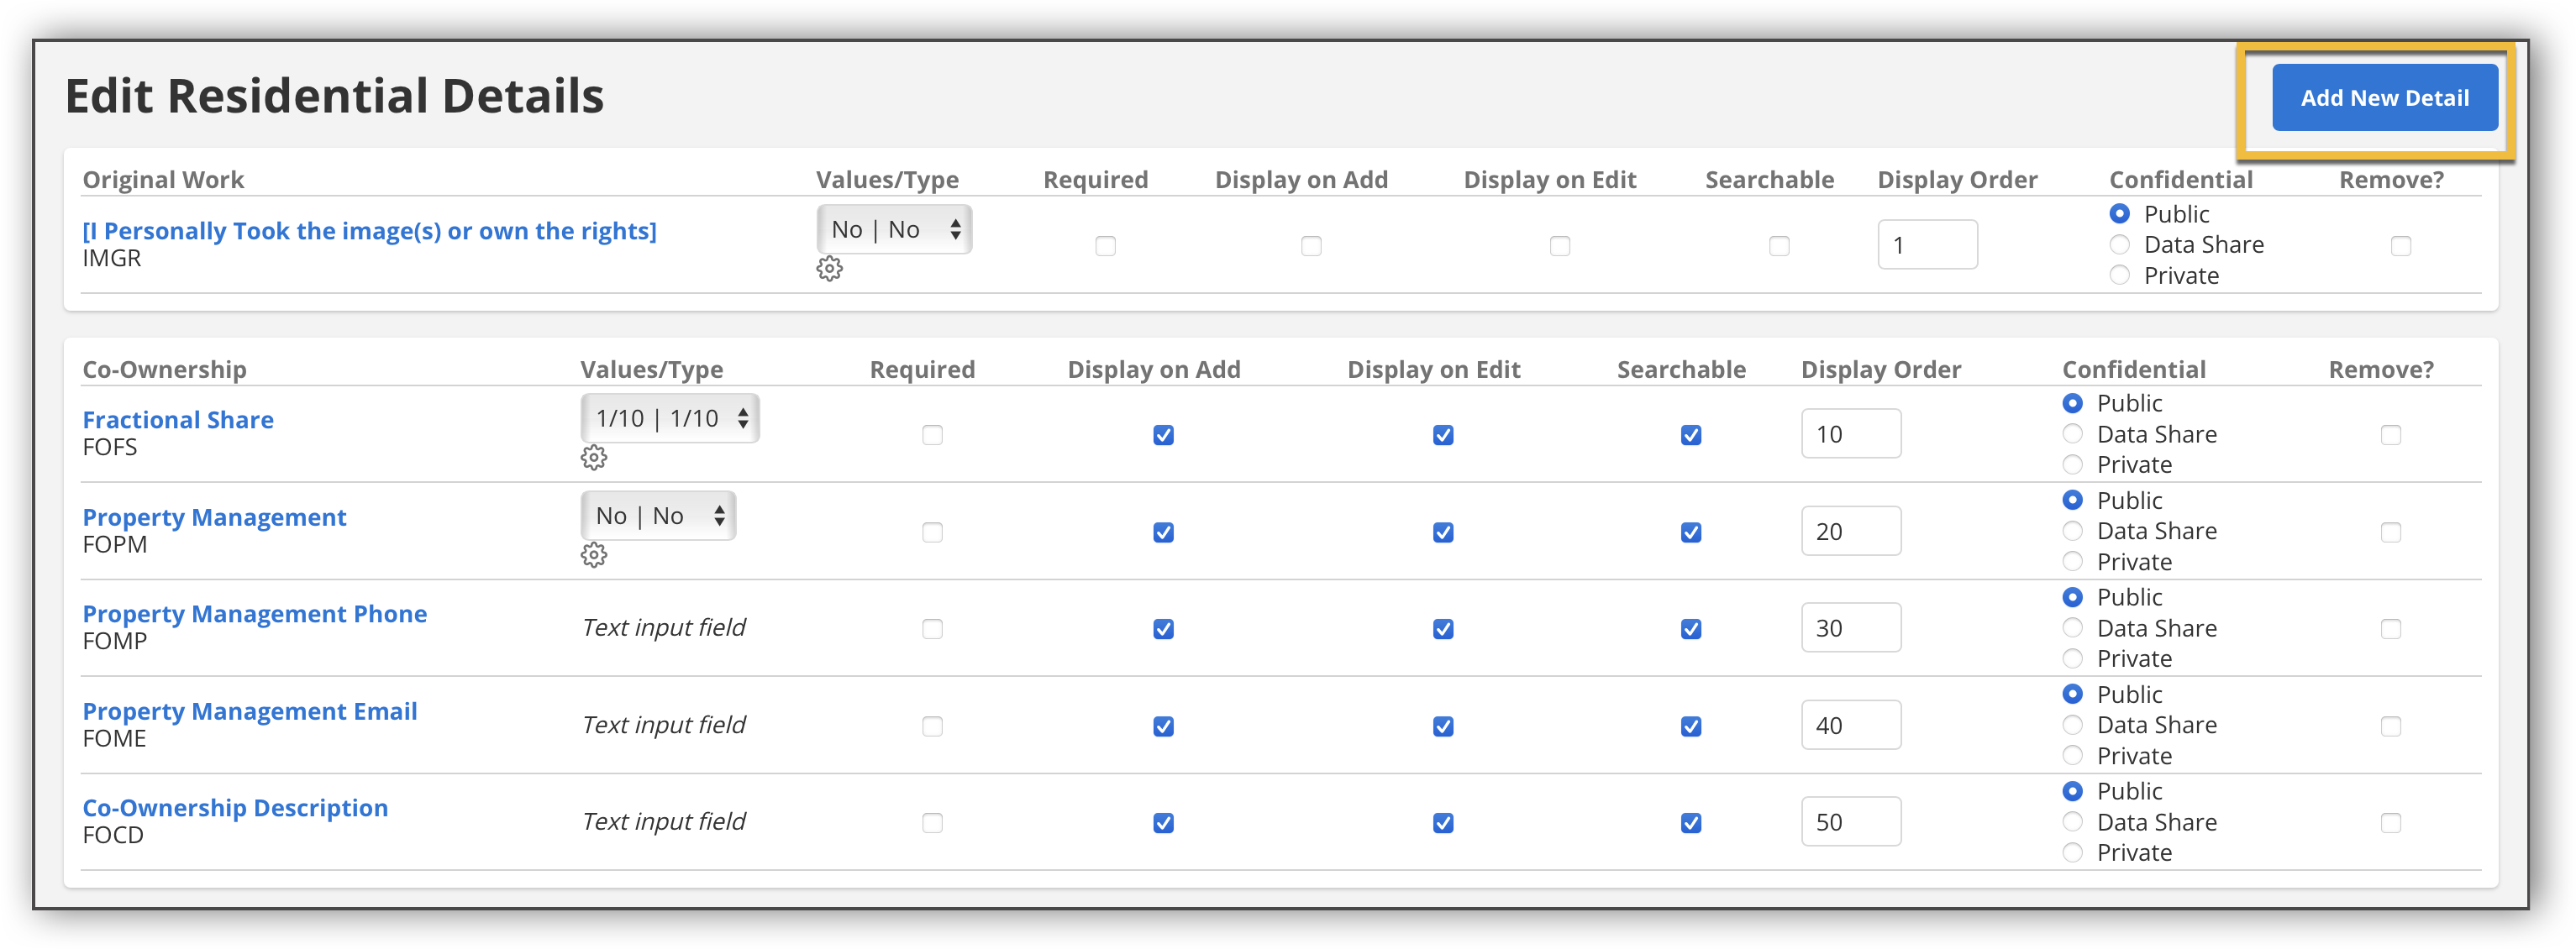Screen dimensions: 2576x949
Task: Tick the Remove checkbox for Co-Ownership Description
Action: pyautogui.click(x=2391, y=823)
